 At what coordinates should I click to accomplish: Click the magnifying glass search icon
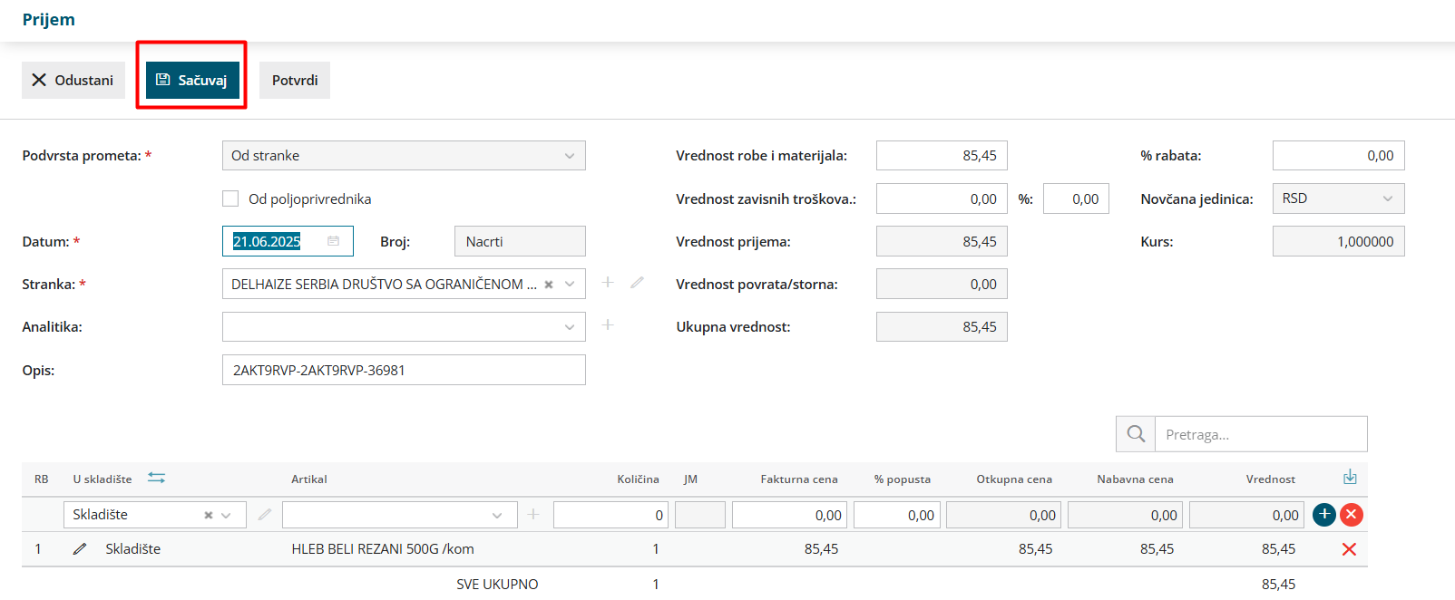[1136, 434]
